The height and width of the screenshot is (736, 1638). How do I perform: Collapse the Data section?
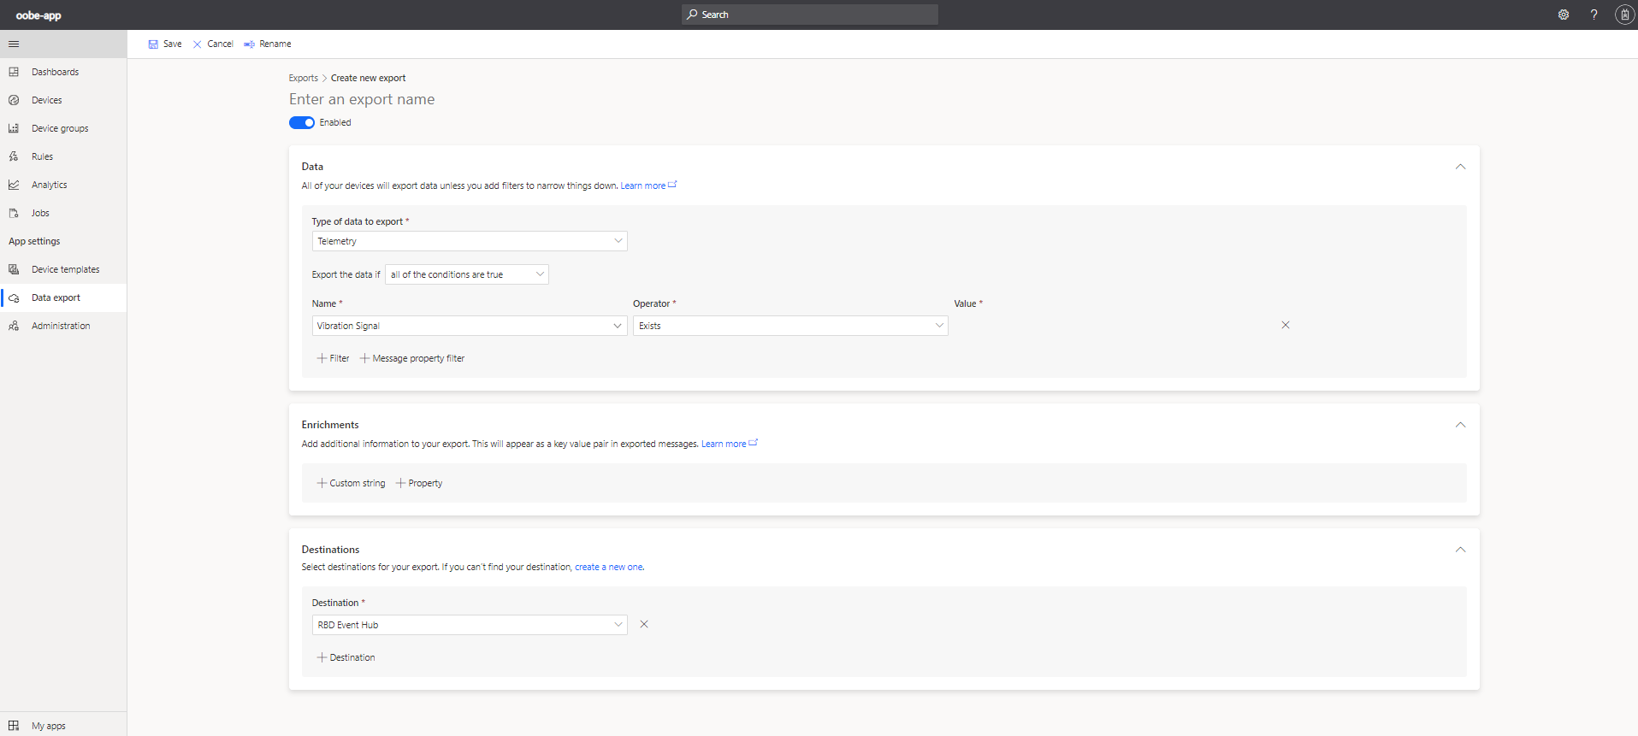(x=1460, y=167)
